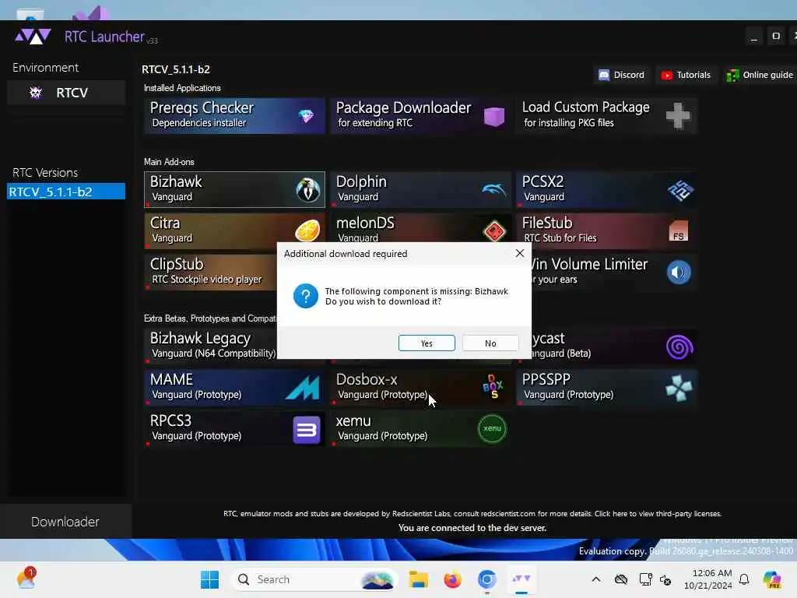The width and height of the screenshot is (797, 598).
Task: Click the PPSSPP tile title
Action: 546,379
